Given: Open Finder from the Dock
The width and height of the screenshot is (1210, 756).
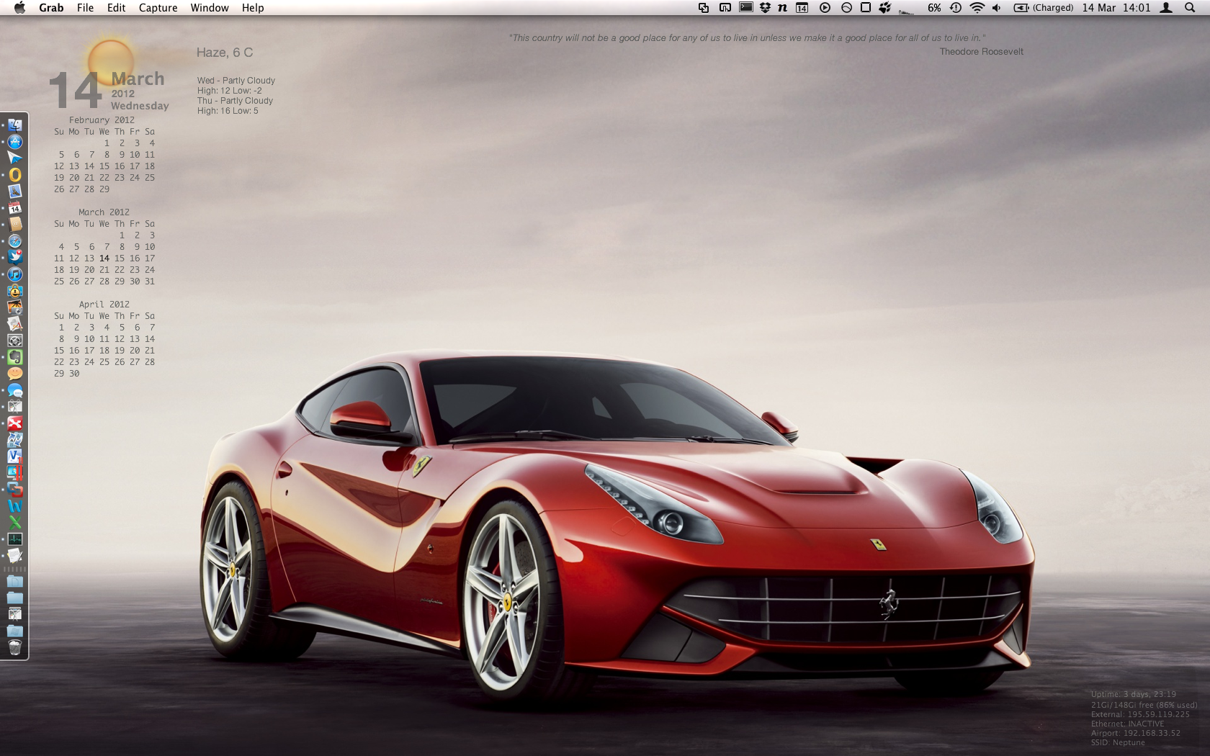Looking at the screenshot, I should click(15, 125).
